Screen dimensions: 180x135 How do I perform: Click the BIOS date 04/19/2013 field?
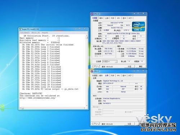123,103
